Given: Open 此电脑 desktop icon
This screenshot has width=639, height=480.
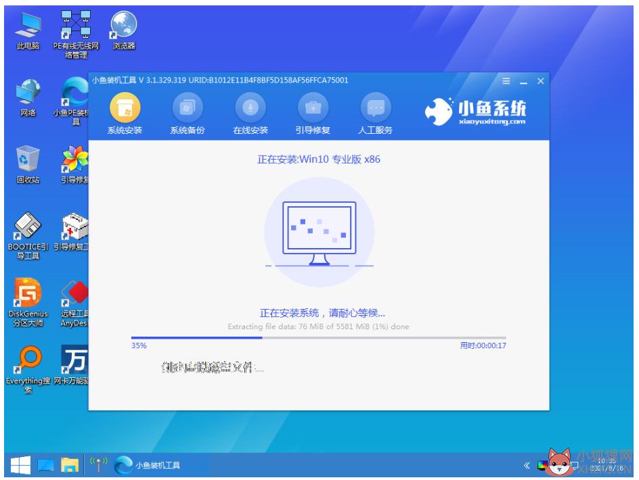Looking at the screenshot, I should coord(28,31).
